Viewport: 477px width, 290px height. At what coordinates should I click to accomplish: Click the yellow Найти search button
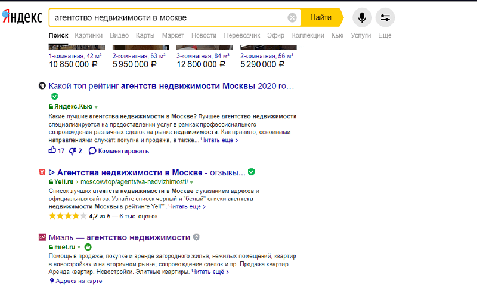[321, 18]
